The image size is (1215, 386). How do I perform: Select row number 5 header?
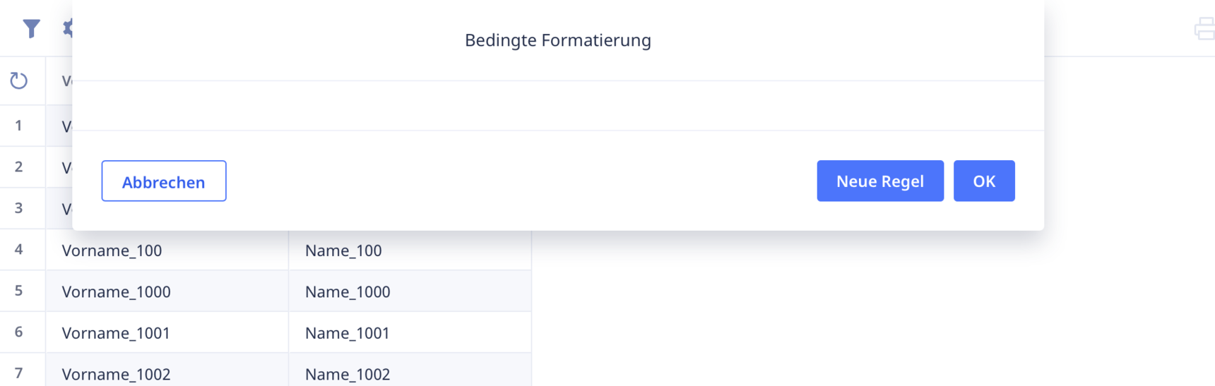pos(19,291)
